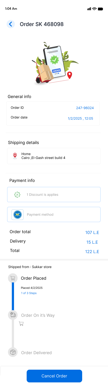The width and height of the screenshot is (108, 386).
Task: Tap the order ID 247-96024
Action: coord(85,108)
